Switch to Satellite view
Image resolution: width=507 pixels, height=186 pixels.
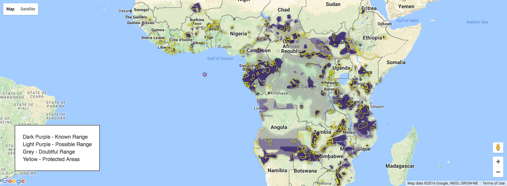28,9
